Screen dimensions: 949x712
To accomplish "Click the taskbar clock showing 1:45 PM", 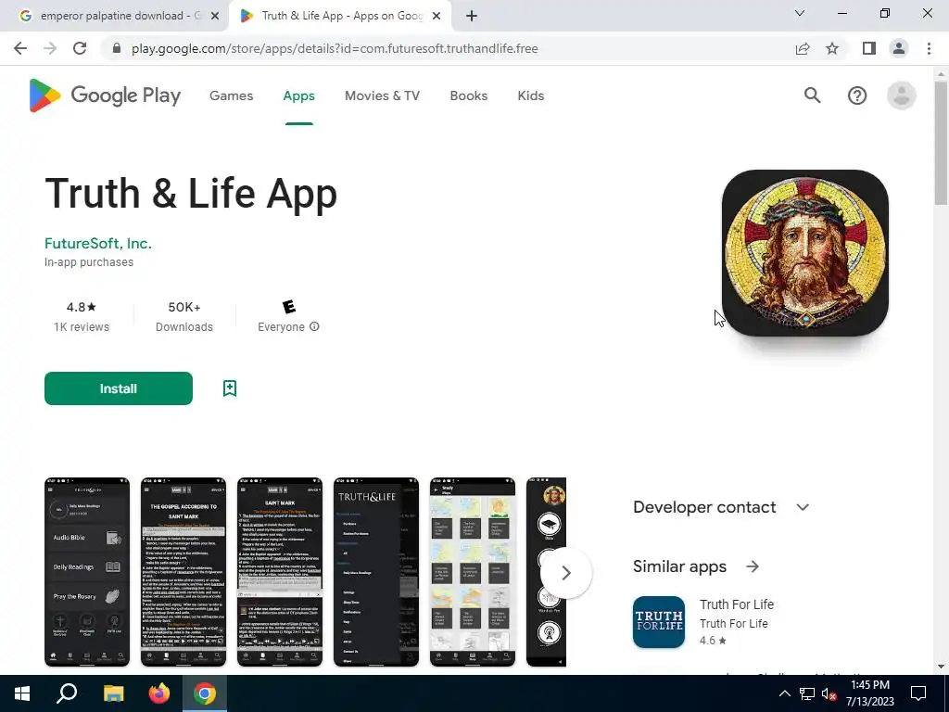I will (869, 693).
